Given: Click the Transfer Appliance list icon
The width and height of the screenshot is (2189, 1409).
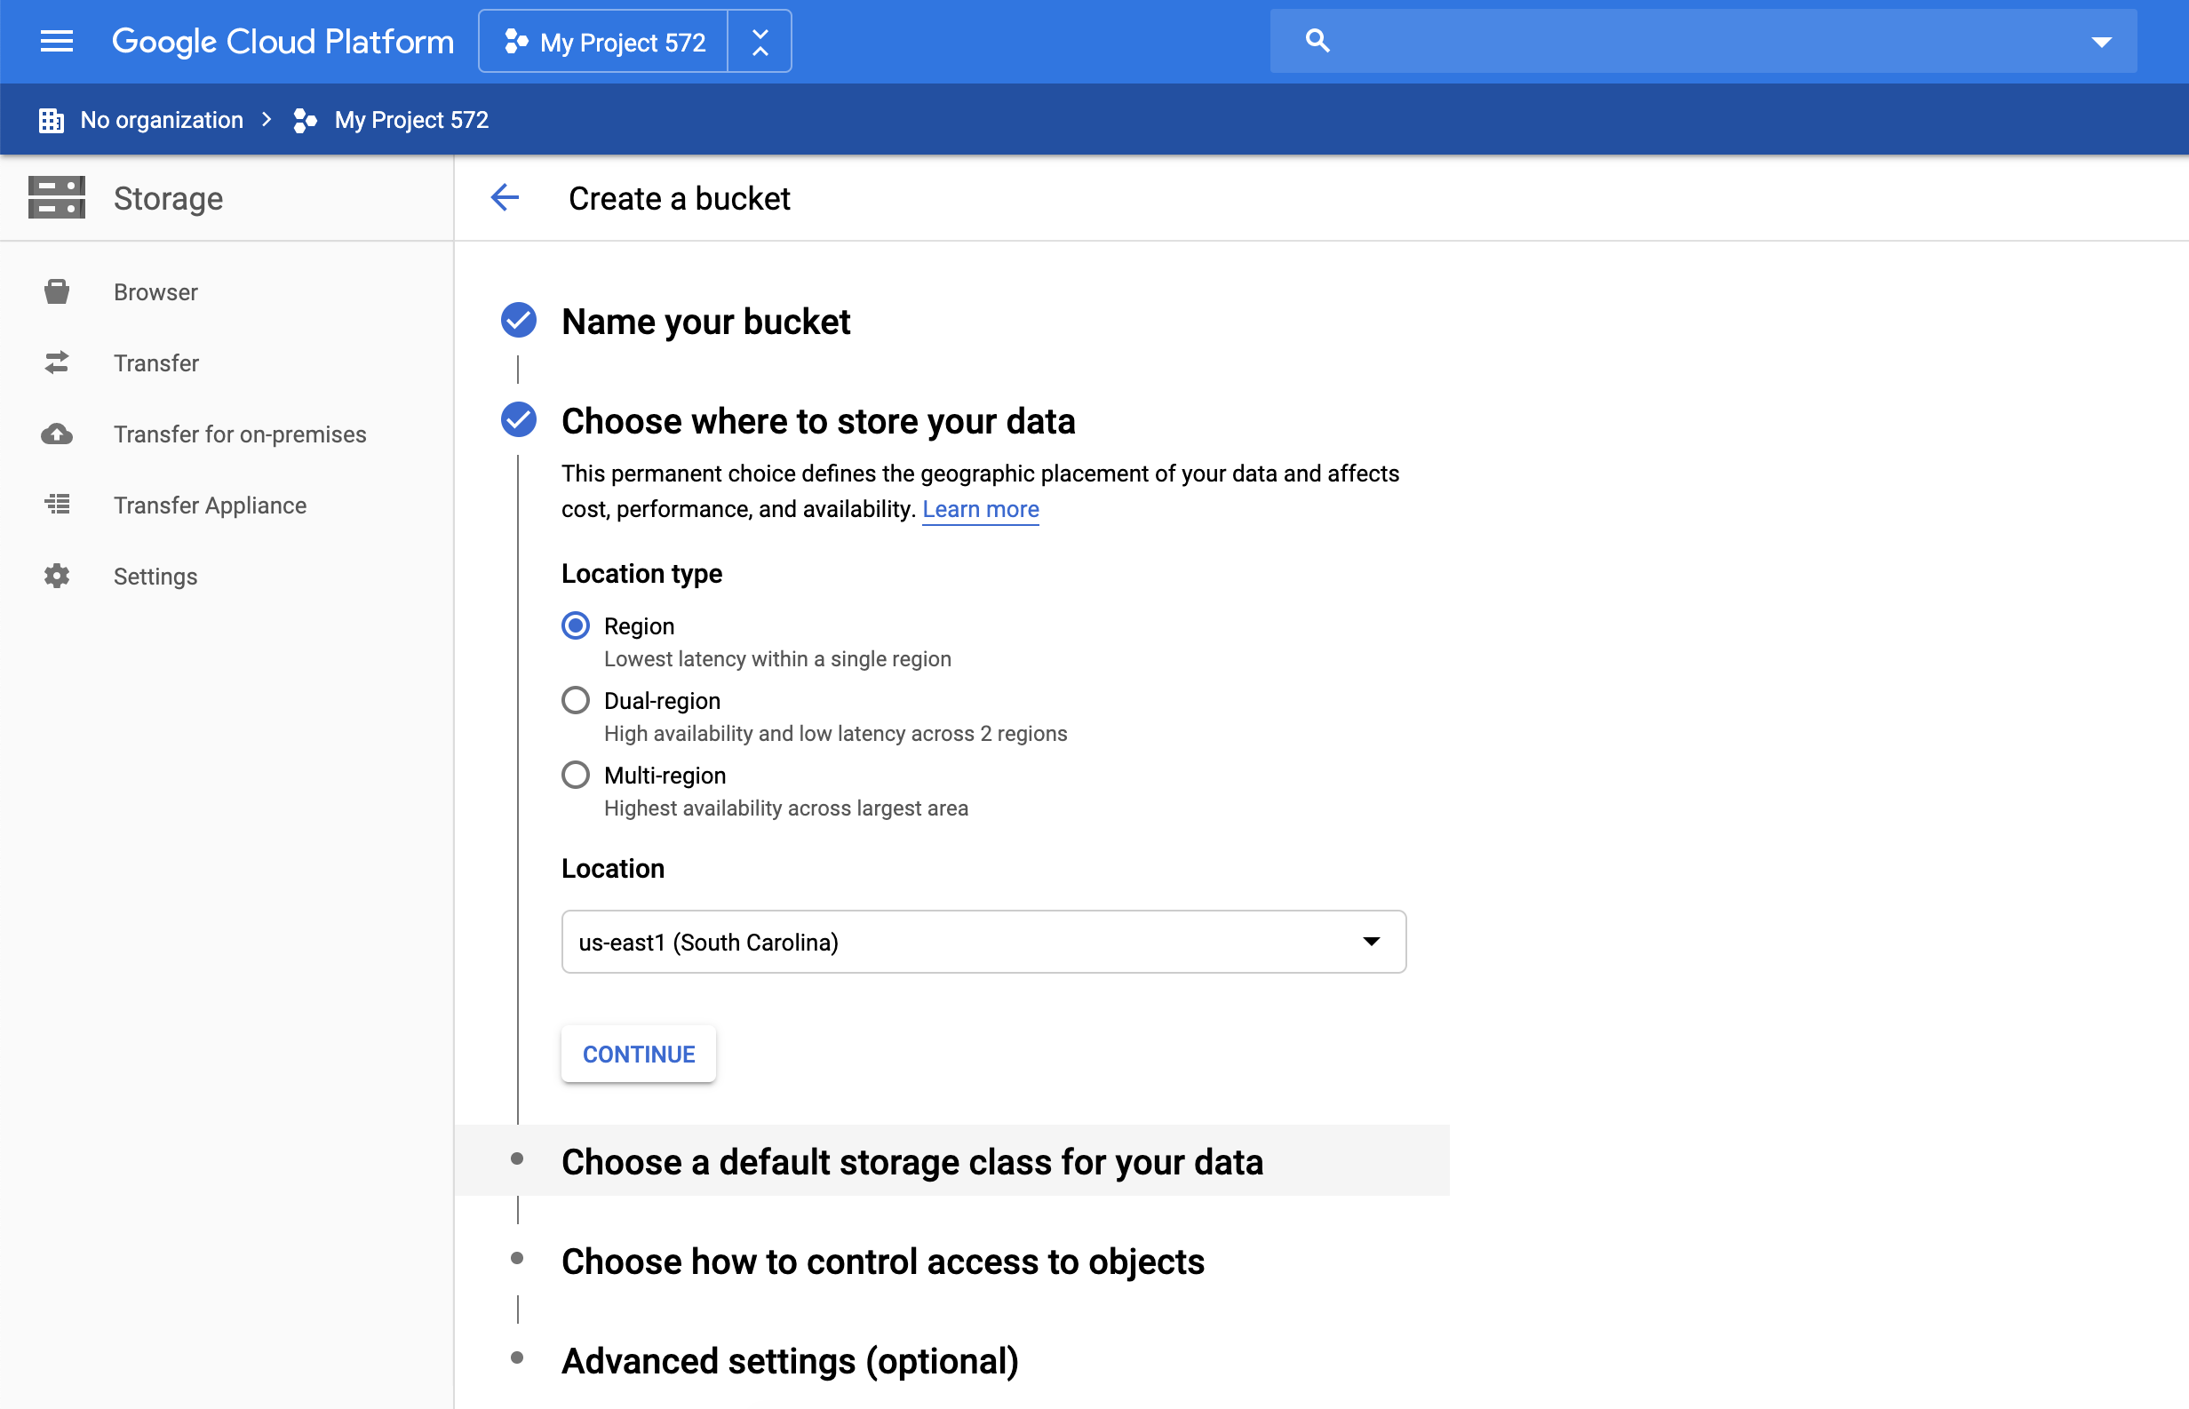Looking at the screenshot, I should tap(57, 505).
